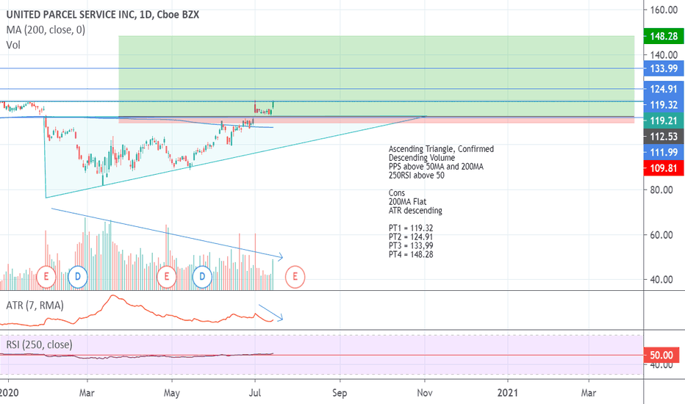Click the February dividend D marker
The width and height of the screenshot is (685, 404).
click(78, 276)
